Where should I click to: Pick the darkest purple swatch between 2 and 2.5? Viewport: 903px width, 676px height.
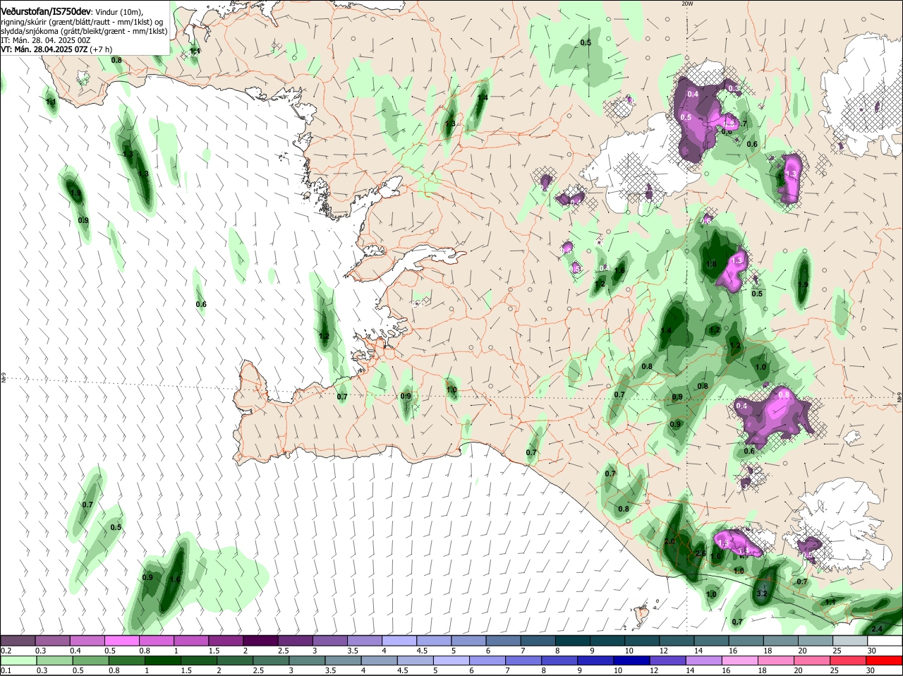click(260, 641)
